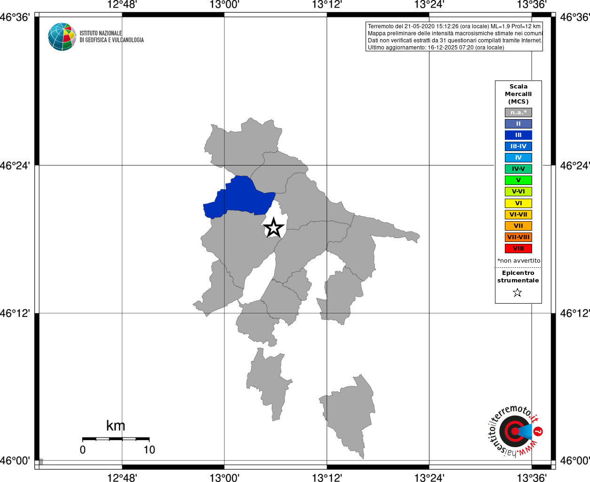Click the legend epicenter star symbol

[x=518, y=293]
